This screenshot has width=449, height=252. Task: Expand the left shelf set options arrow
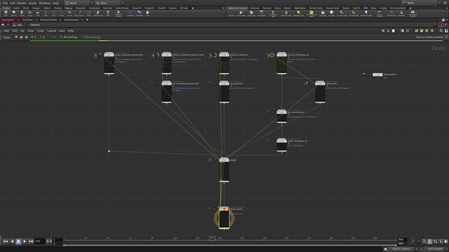(224, 8)
